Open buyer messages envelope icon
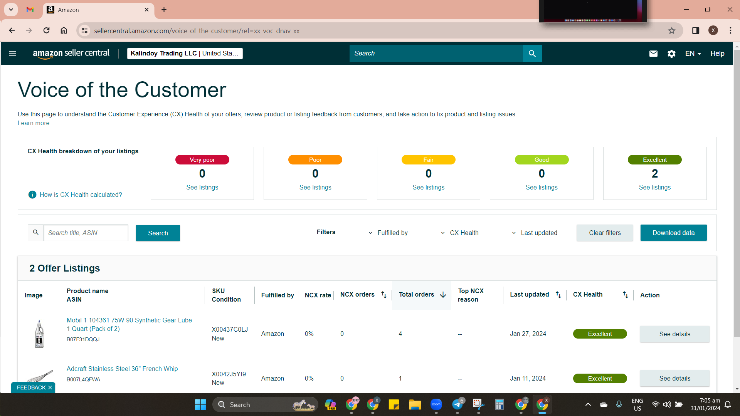 [x=653, y=54]
